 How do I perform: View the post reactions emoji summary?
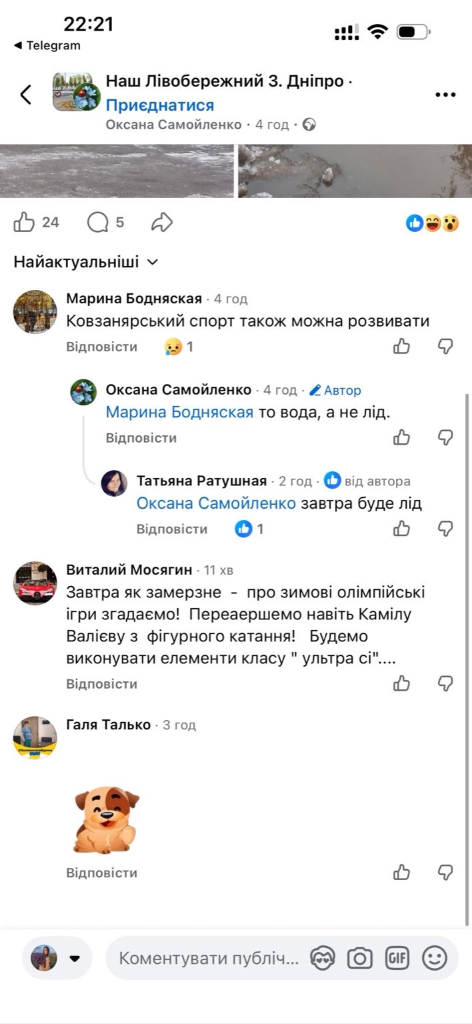[x=433, y=223]
